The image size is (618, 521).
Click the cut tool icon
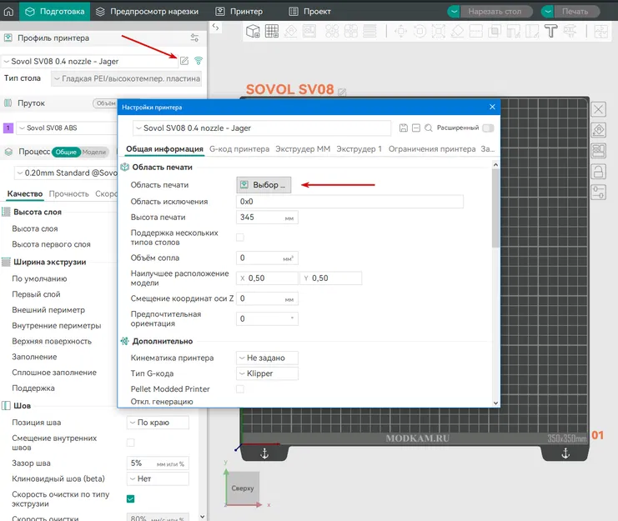[x=475, y=31]
